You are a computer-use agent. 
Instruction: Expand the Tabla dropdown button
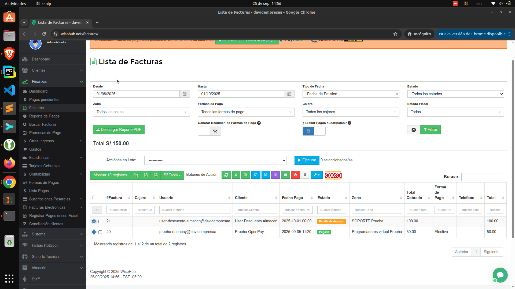click(x=172, y=175)
